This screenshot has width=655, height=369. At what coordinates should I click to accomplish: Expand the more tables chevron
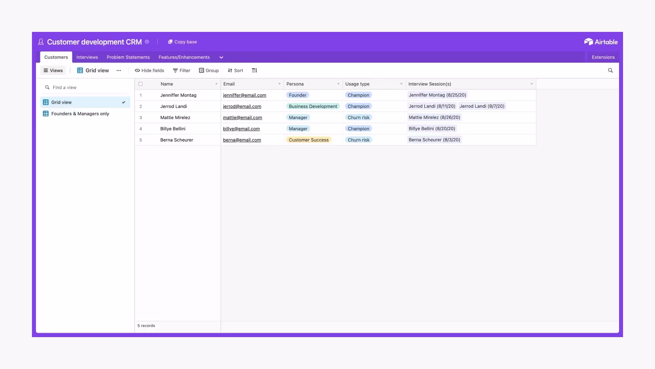(221, 57)
